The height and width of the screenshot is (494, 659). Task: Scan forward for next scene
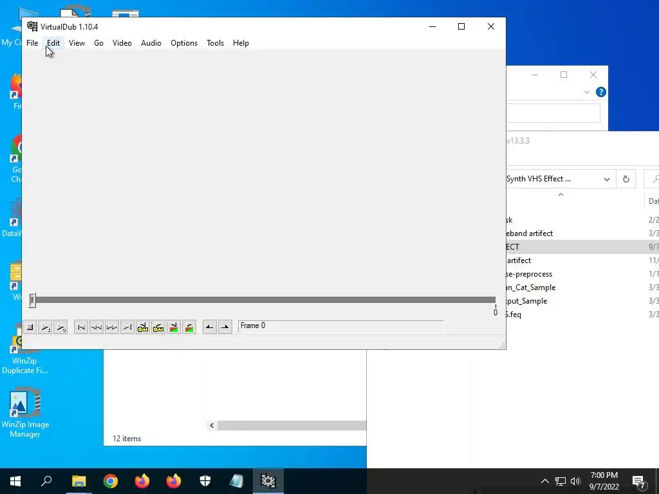tap(189, 327)
